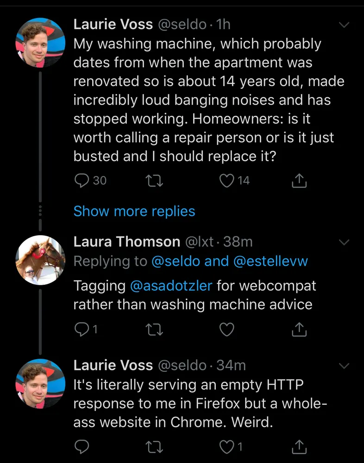Reply to the empty HTTP response tweet
The width and height of the screenshot is (364, 463).
click(x=81, y=447)
